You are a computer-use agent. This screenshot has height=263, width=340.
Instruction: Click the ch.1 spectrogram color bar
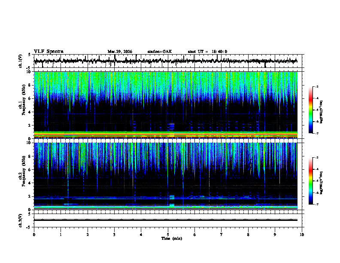[x=310, y=110]
